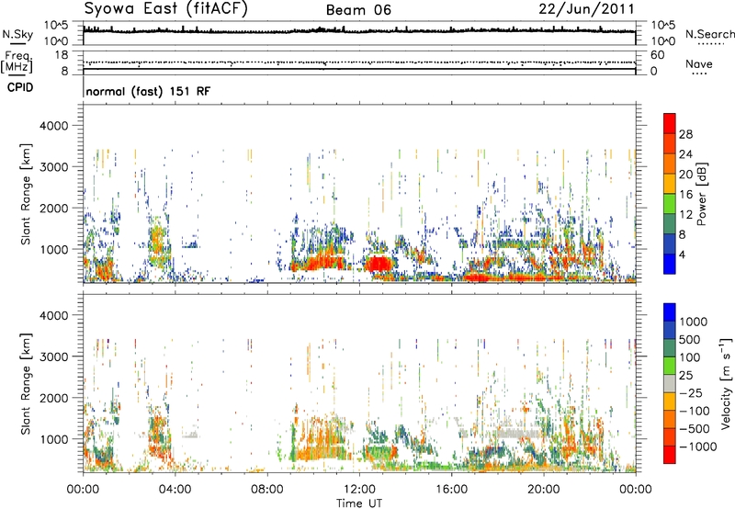Click the 'Syowa East (fitACF)' plot title
This screenshot has height=509, width=735.
pyautogui.click(x=165, y=8)
